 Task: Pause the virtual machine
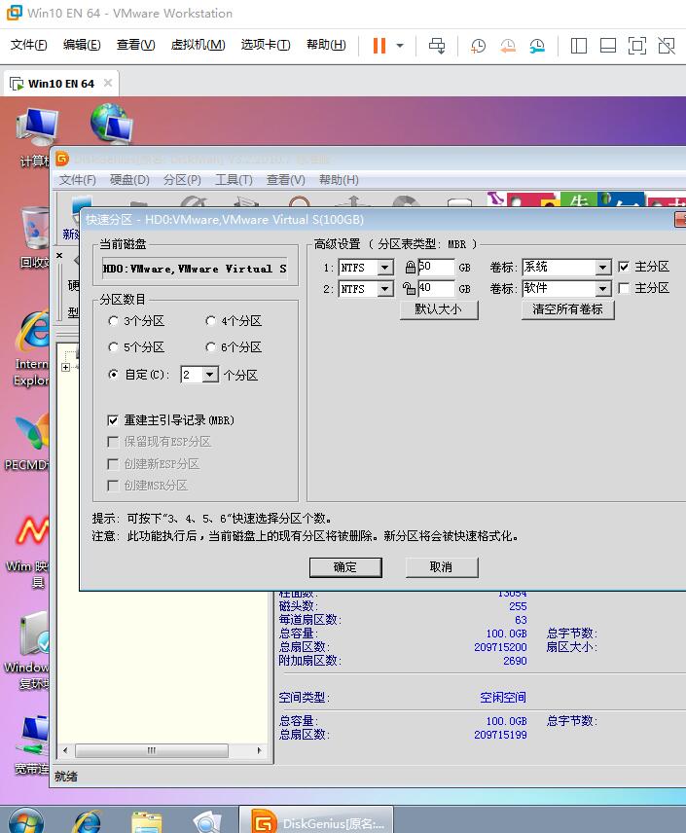coord(379,45)
